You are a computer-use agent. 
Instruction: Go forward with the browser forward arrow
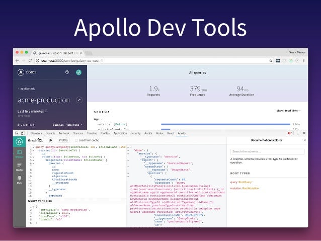[24, 60]
